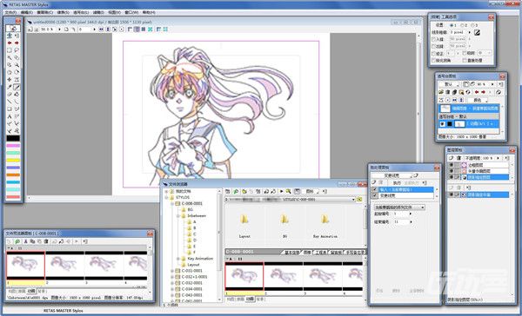Select the straight line tool in the toolbox

[10, 102]
